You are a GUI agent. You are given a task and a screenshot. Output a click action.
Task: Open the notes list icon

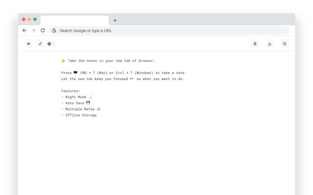[28, 44]
